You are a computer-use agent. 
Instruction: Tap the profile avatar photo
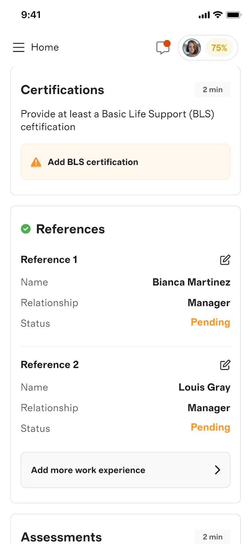pos(192,48)
